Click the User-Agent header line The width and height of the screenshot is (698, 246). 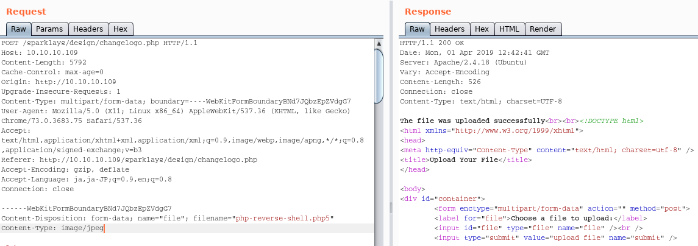click(176, 111)
